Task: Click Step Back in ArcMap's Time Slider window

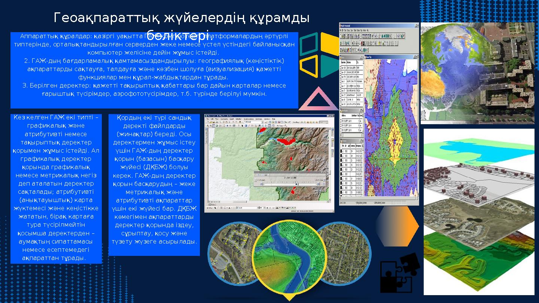Action: pos(261,184)
